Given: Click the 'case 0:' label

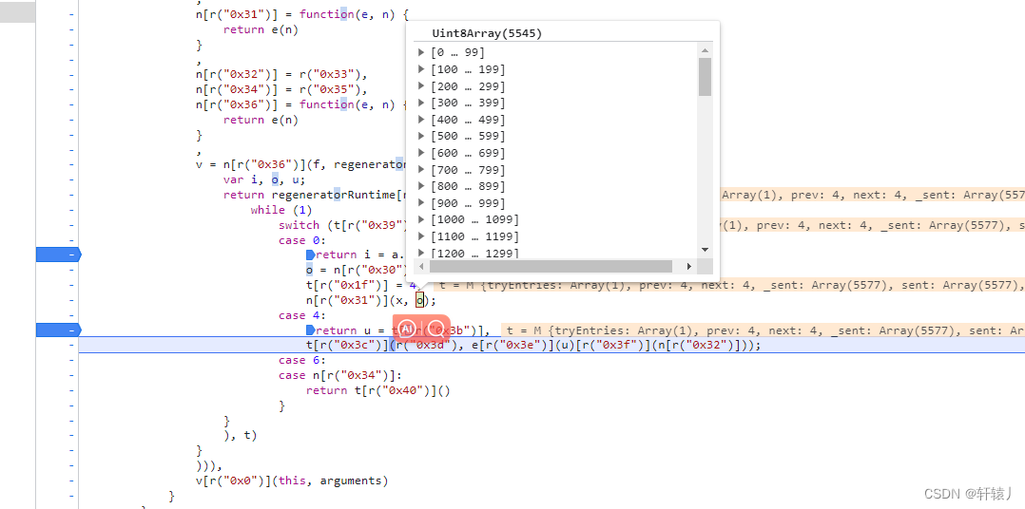Looking at the screenshot, I should 301,240.
